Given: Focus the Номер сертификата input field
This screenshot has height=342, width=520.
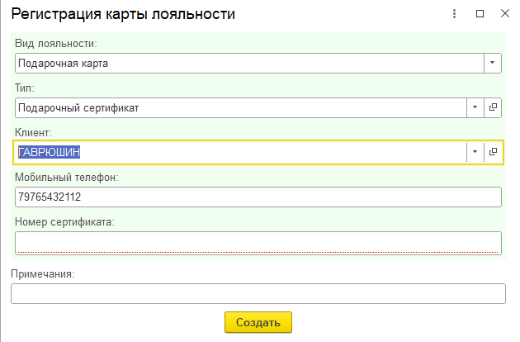Looking at the screenshot, I should [x=258, y=242].
